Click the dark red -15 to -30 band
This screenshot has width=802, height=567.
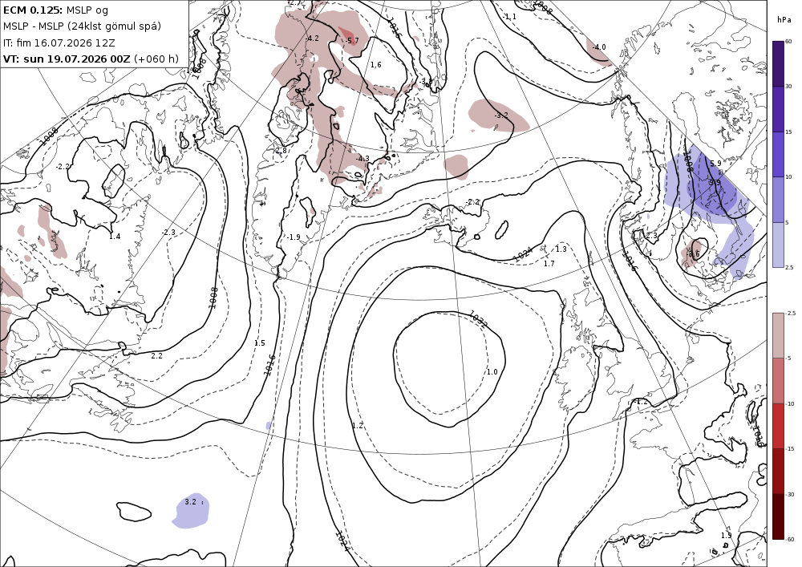coord(778,471)
